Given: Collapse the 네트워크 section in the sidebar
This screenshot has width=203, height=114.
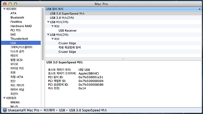Looking at the screenshot, I should [x=5, y=98].
